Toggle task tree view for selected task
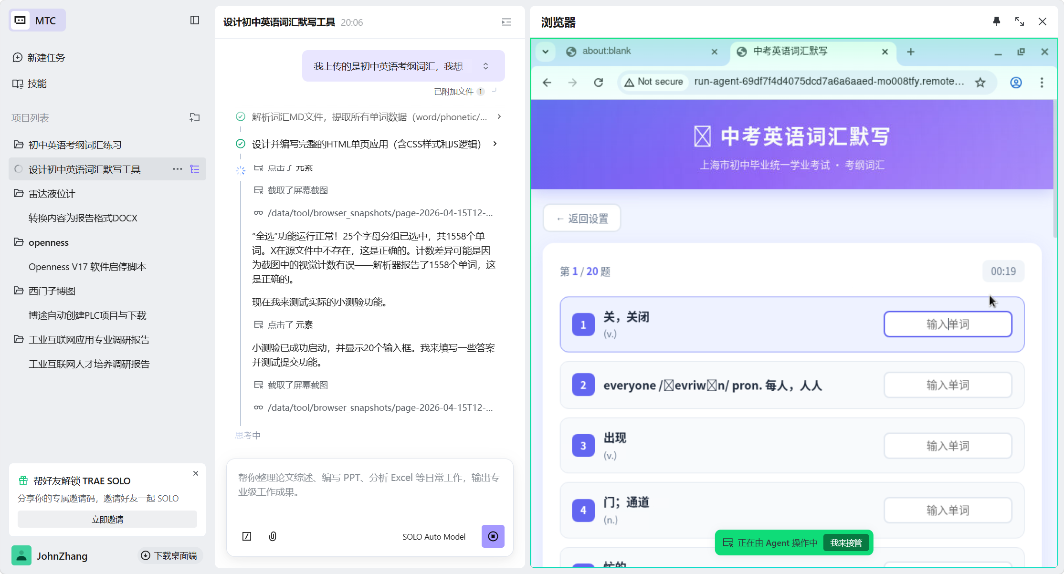 coord(195,169)
